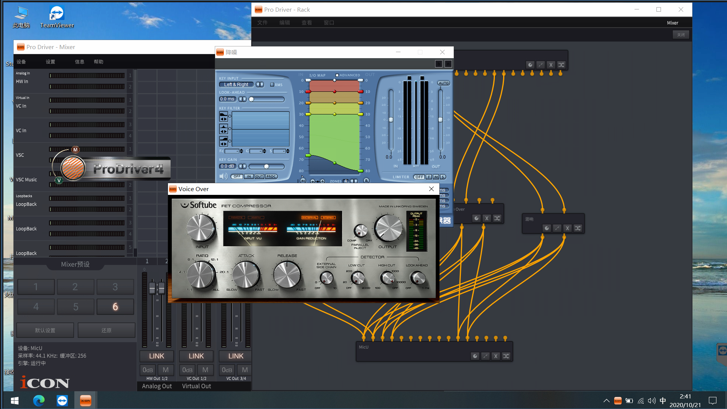Open the 编辑 menu in Rack window
Screen dimensions: 727x409
click(285, 23)
